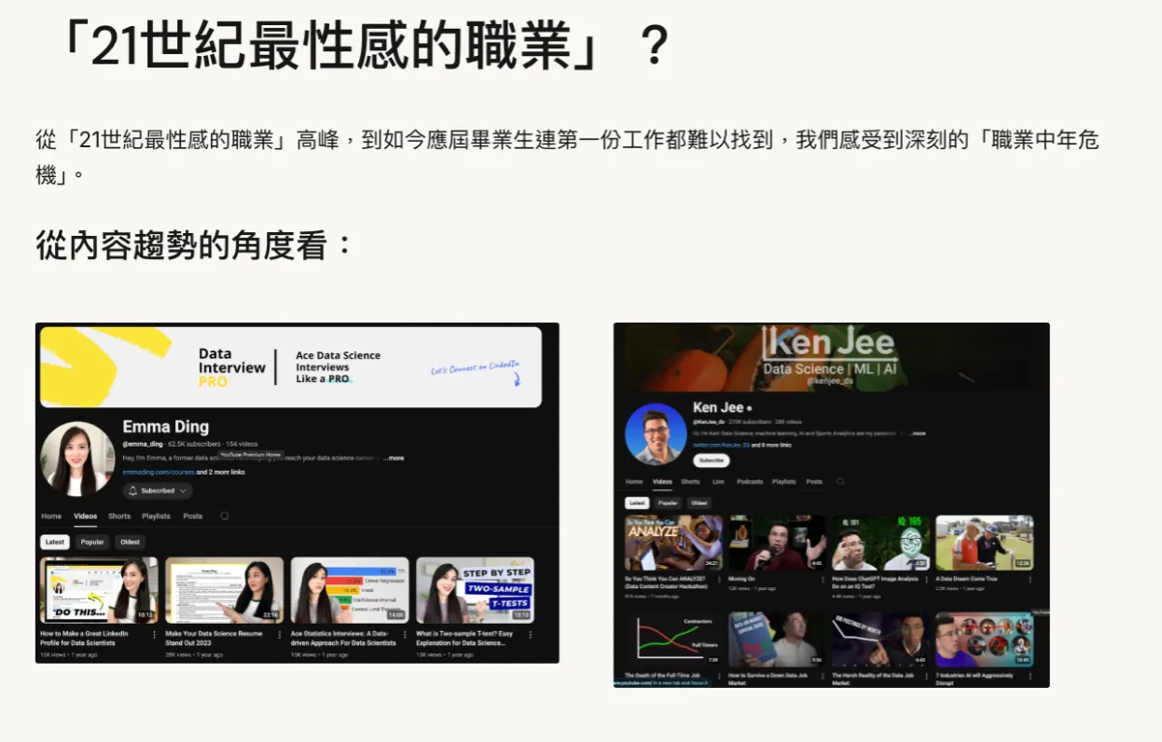Open three-dot menu for Data Science Resume video
The image size is (1162, 742).
pyautogui.click(x=280, y=634)
